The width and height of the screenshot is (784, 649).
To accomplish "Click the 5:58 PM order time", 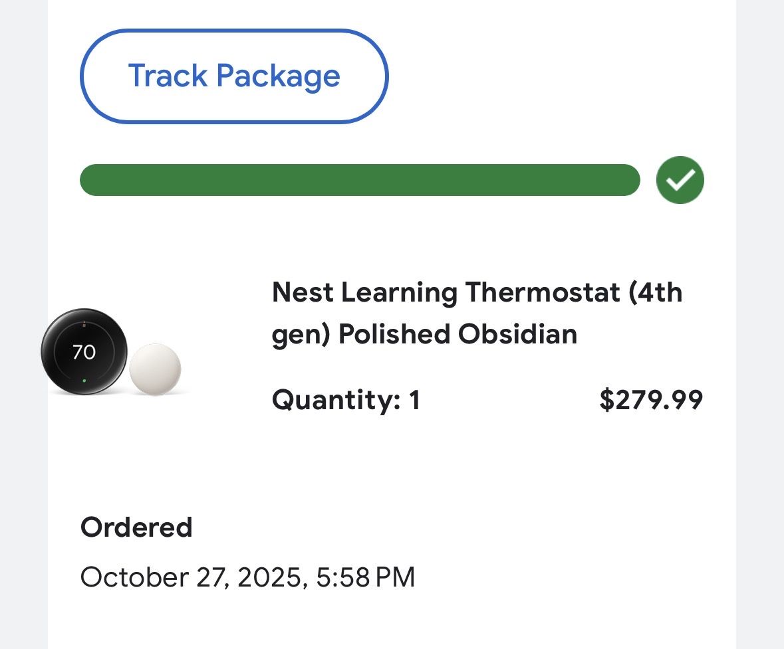I will coord(365,577).
